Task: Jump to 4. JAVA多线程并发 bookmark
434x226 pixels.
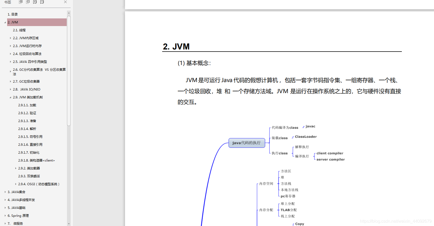Action: (x=21, y=200)
